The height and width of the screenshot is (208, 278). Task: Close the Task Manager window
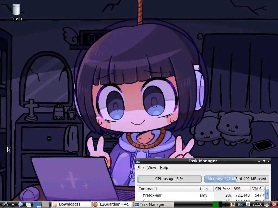tap(268, 161)
